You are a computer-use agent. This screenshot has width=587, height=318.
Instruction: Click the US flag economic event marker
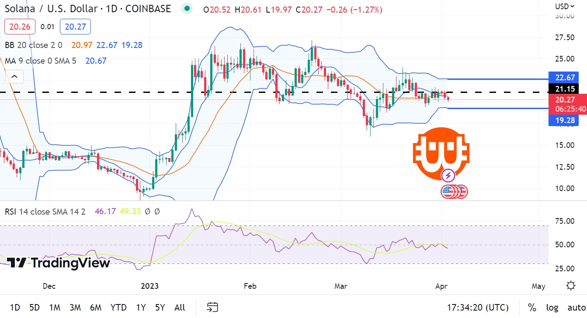[448, 191]
